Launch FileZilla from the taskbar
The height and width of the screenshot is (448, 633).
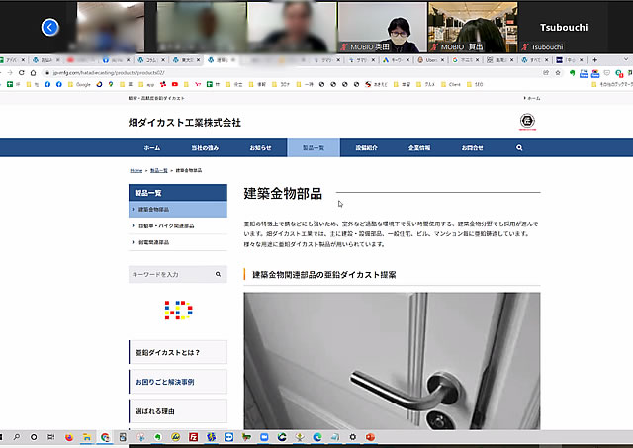(194, 437)
